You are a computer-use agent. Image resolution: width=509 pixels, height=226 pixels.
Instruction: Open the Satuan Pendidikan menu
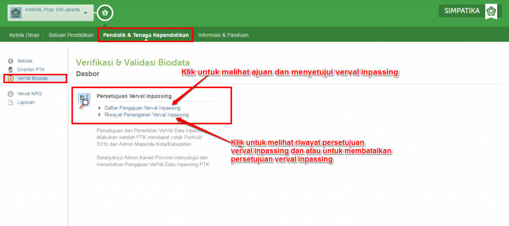pyautogui.click(x=71, y=35)
